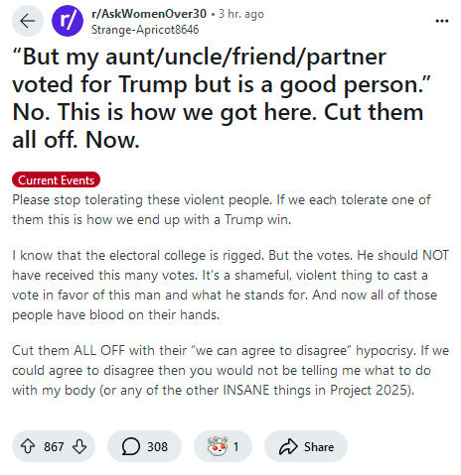Viewport: 461px width, 475px height.
Task: Open Strange-Apricot8646 user profile
Action: pyautogui.click(x=145, y=30)
